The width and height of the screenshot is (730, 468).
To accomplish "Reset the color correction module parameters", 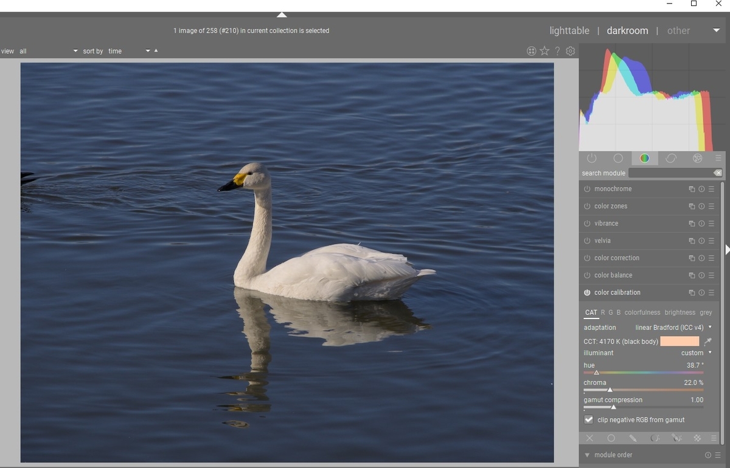I will (701, 258).
